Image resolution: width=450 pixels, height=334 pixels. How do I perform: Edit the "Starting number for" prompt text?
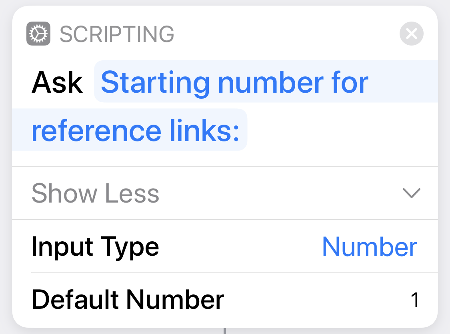234,83
